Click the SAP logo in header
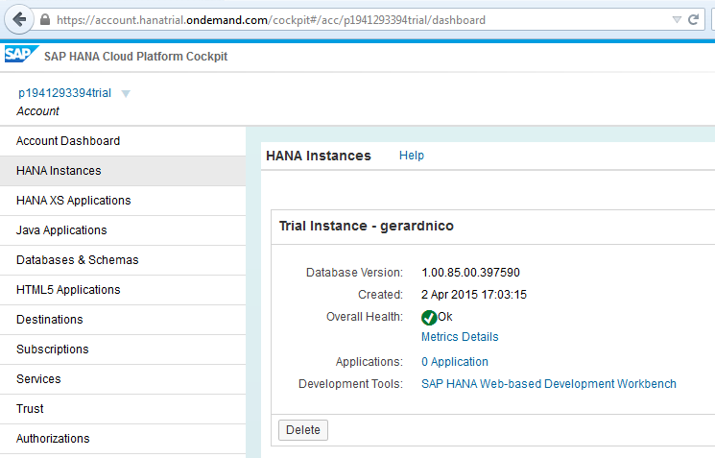Image resolution: width=715 pixels, height=458 pixels. pos(19,56)
